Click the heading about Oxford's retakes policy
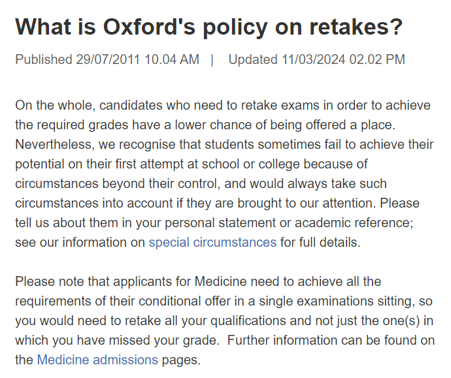The width and height of the screenshot is (451, 378). pos(209,27)
